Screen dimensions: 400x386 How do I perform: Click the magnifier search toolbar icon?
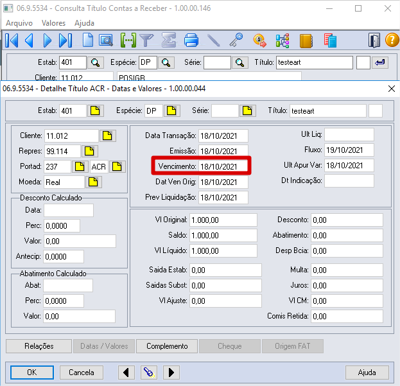click(x=105, y=40)
